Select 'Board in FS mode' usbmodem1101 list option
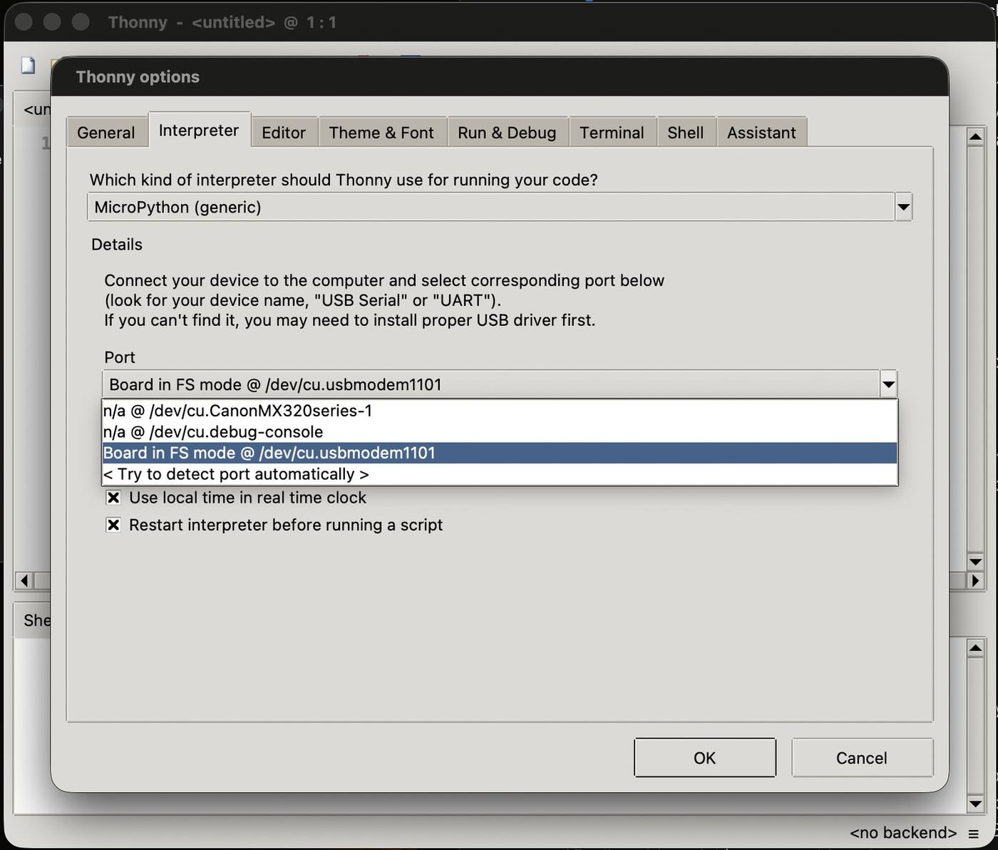Image resolution: width=998 pixels, height=850 pixels. pyautogui.click(x=500, y=453)
